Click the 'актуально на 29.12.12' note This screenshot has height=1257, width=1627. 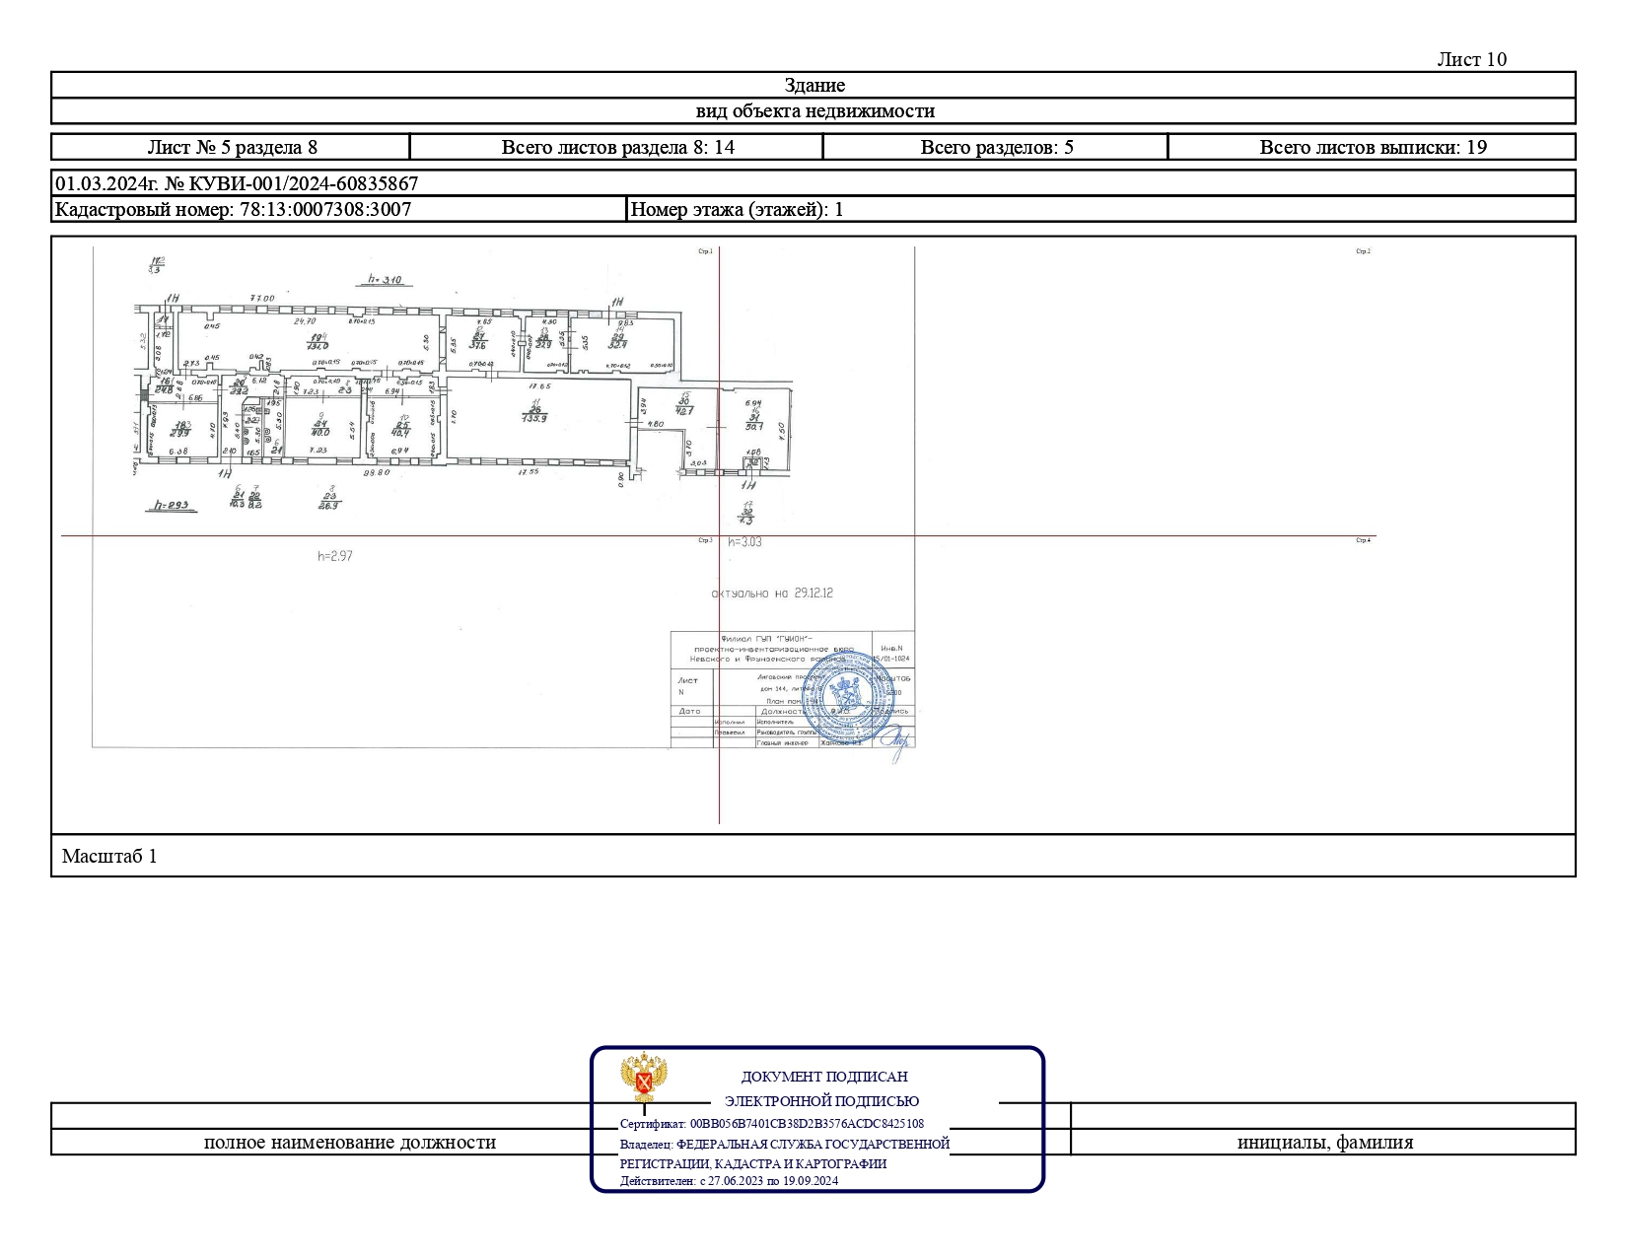[x=772, y=594]
